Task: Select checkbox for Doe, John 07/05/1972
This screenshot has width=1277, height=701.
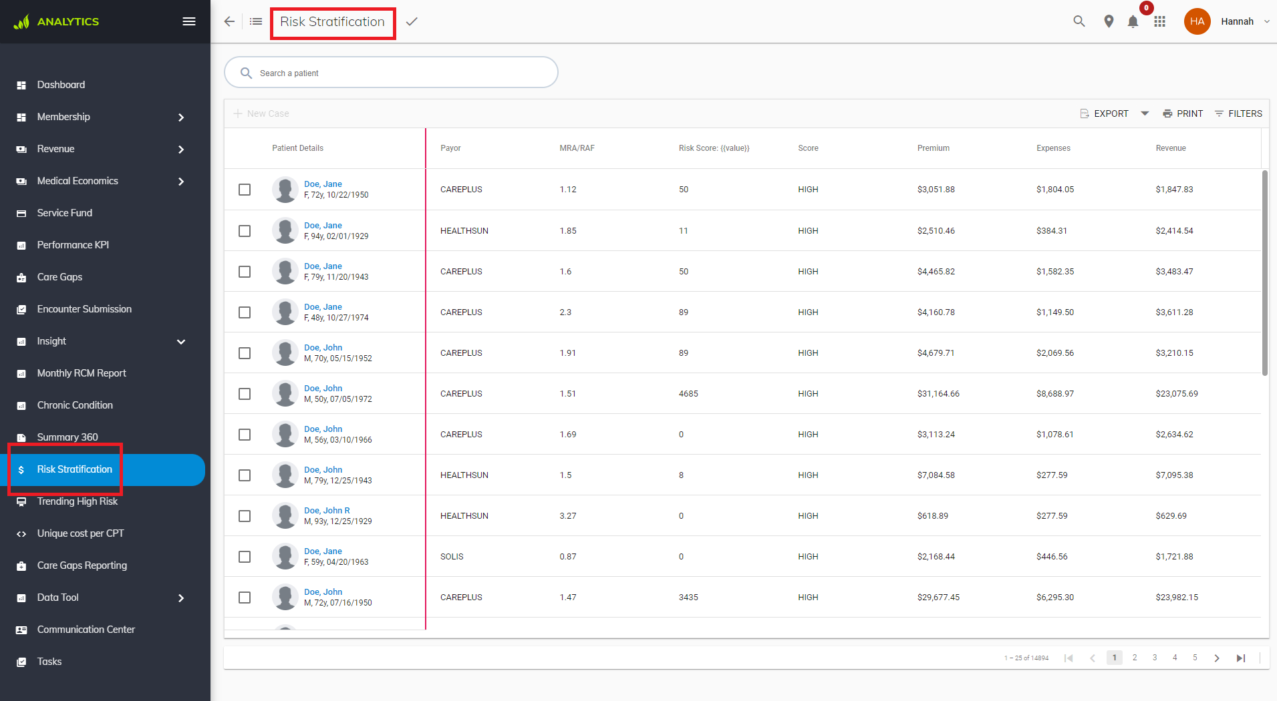Action: tap(245, 394)
